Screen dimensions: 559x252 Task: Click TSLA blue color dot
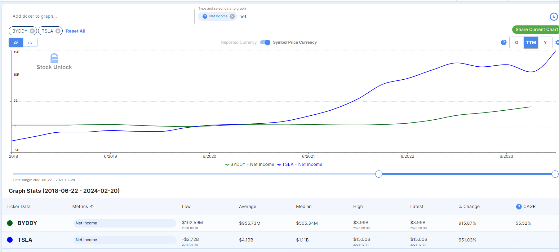[x=10, y=240]
